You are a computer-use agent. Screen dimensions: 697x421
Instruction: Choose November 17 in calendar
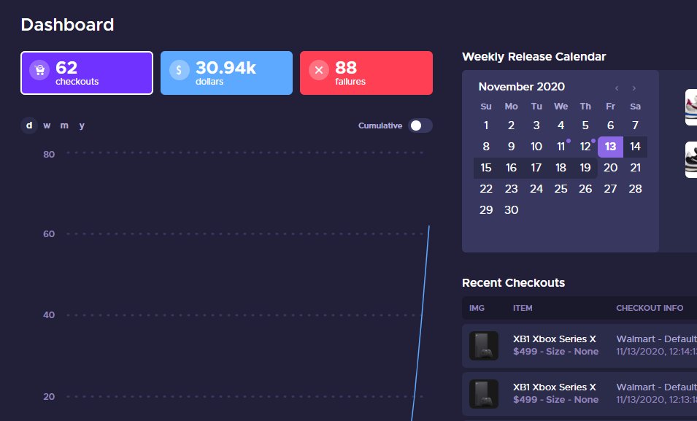(x=536, y=168)
